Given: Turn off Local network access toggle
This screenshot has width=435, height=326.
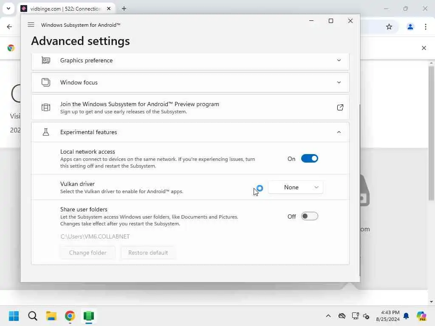Looking at the screenshot, I should [x=309, y=159].
